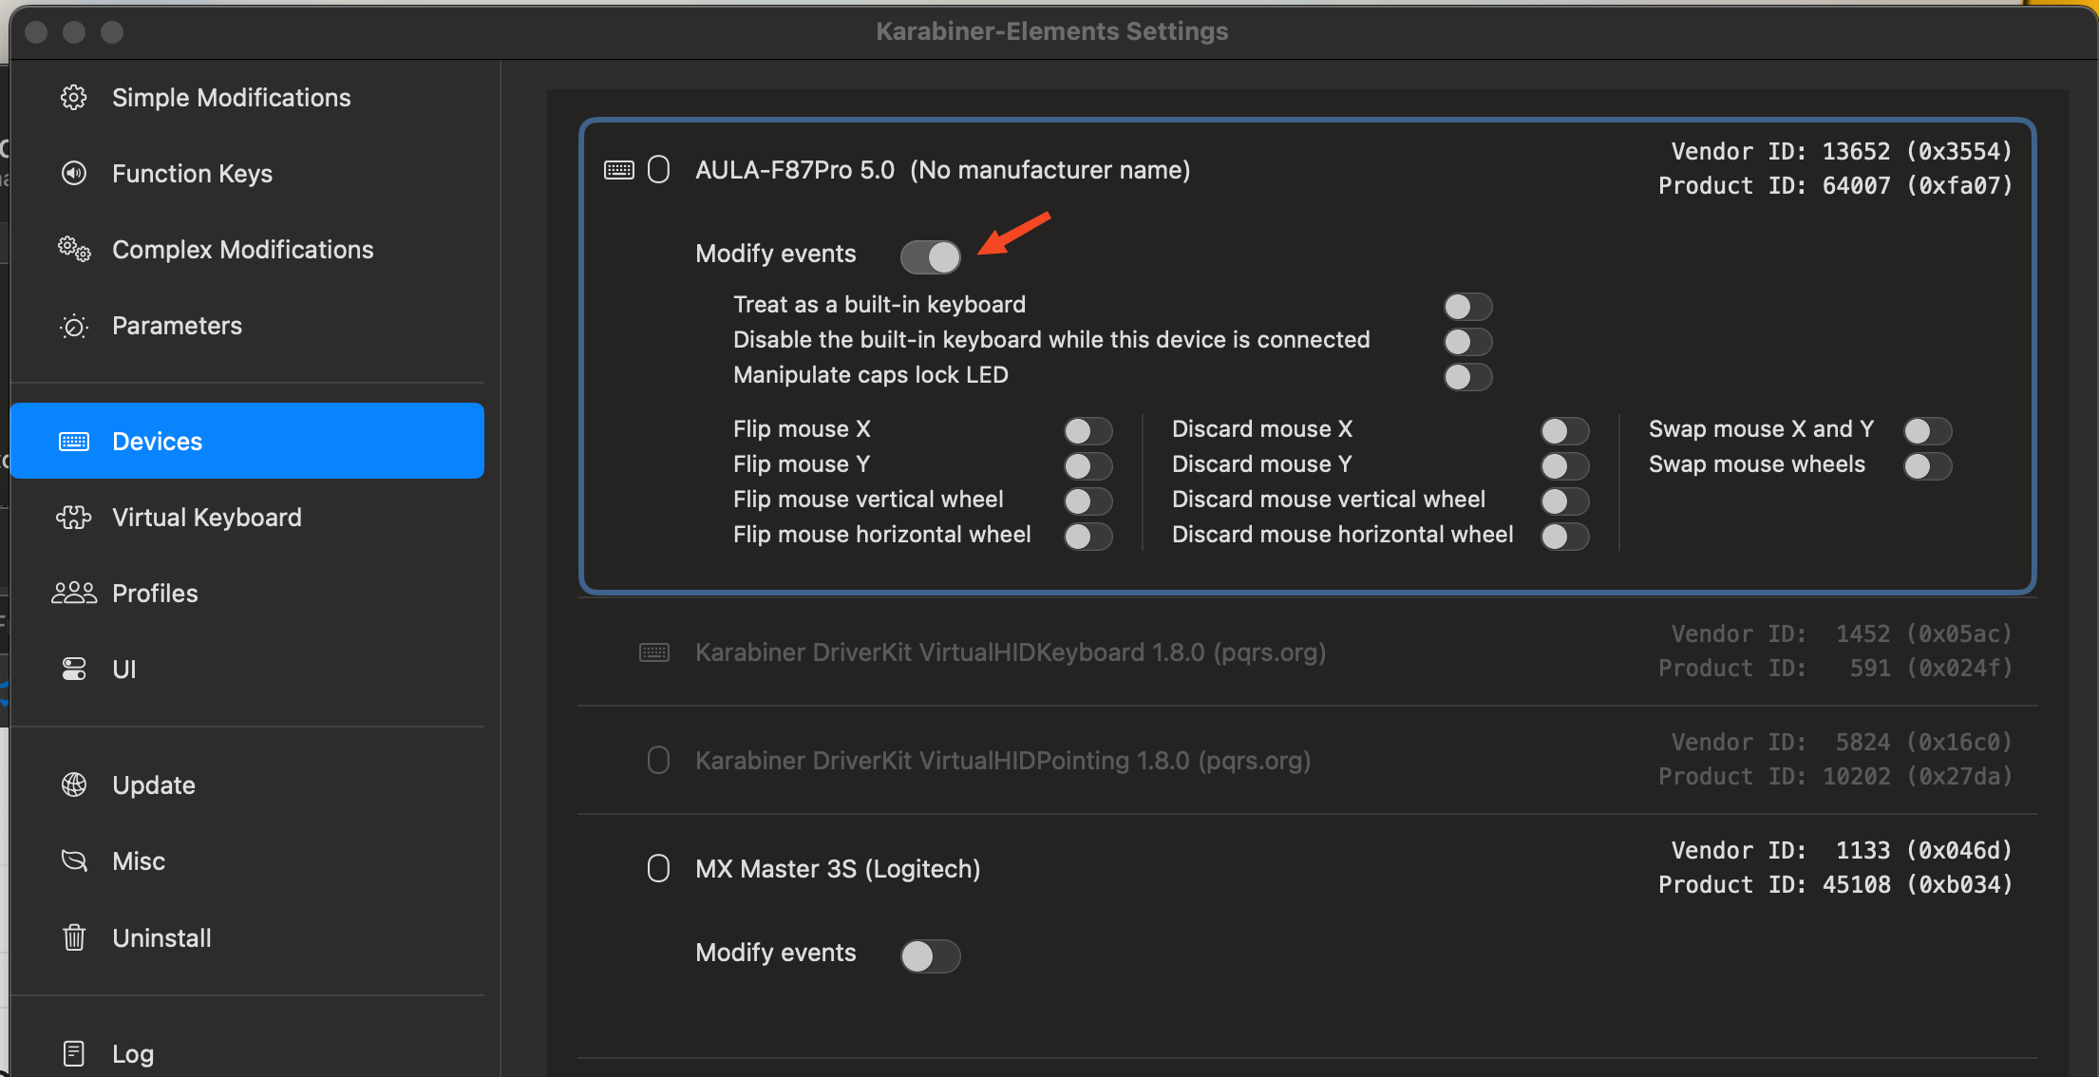This screenshot has width=2099, height=1077.
Task: Go to the Misc settings section
Action: tap(139, 861)
